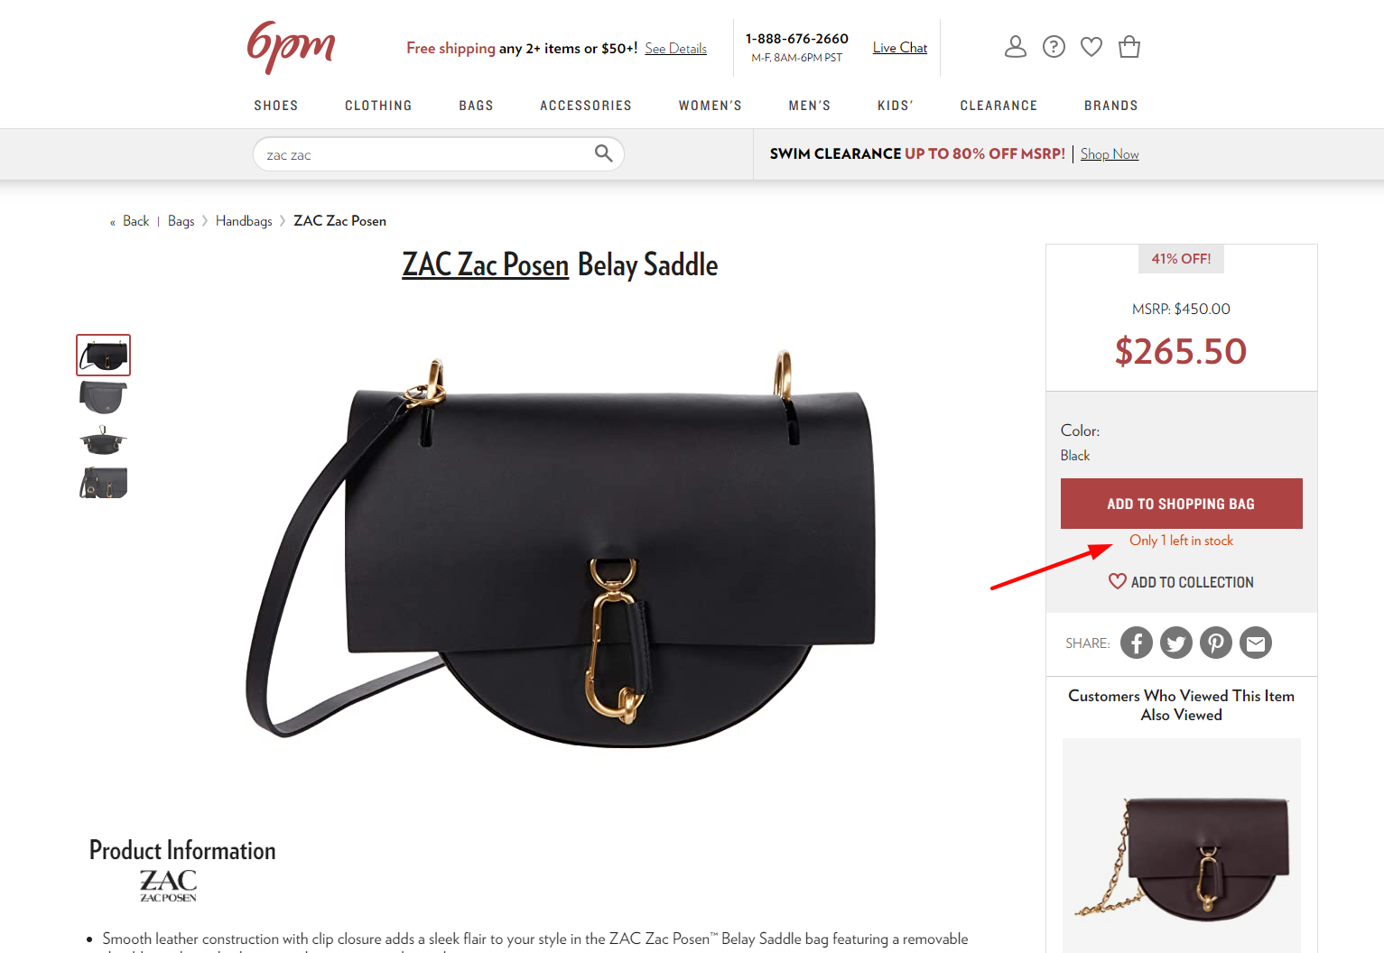Share on Pinterest
Screen dimensions: 1384x953
[x=1216, y=643]
